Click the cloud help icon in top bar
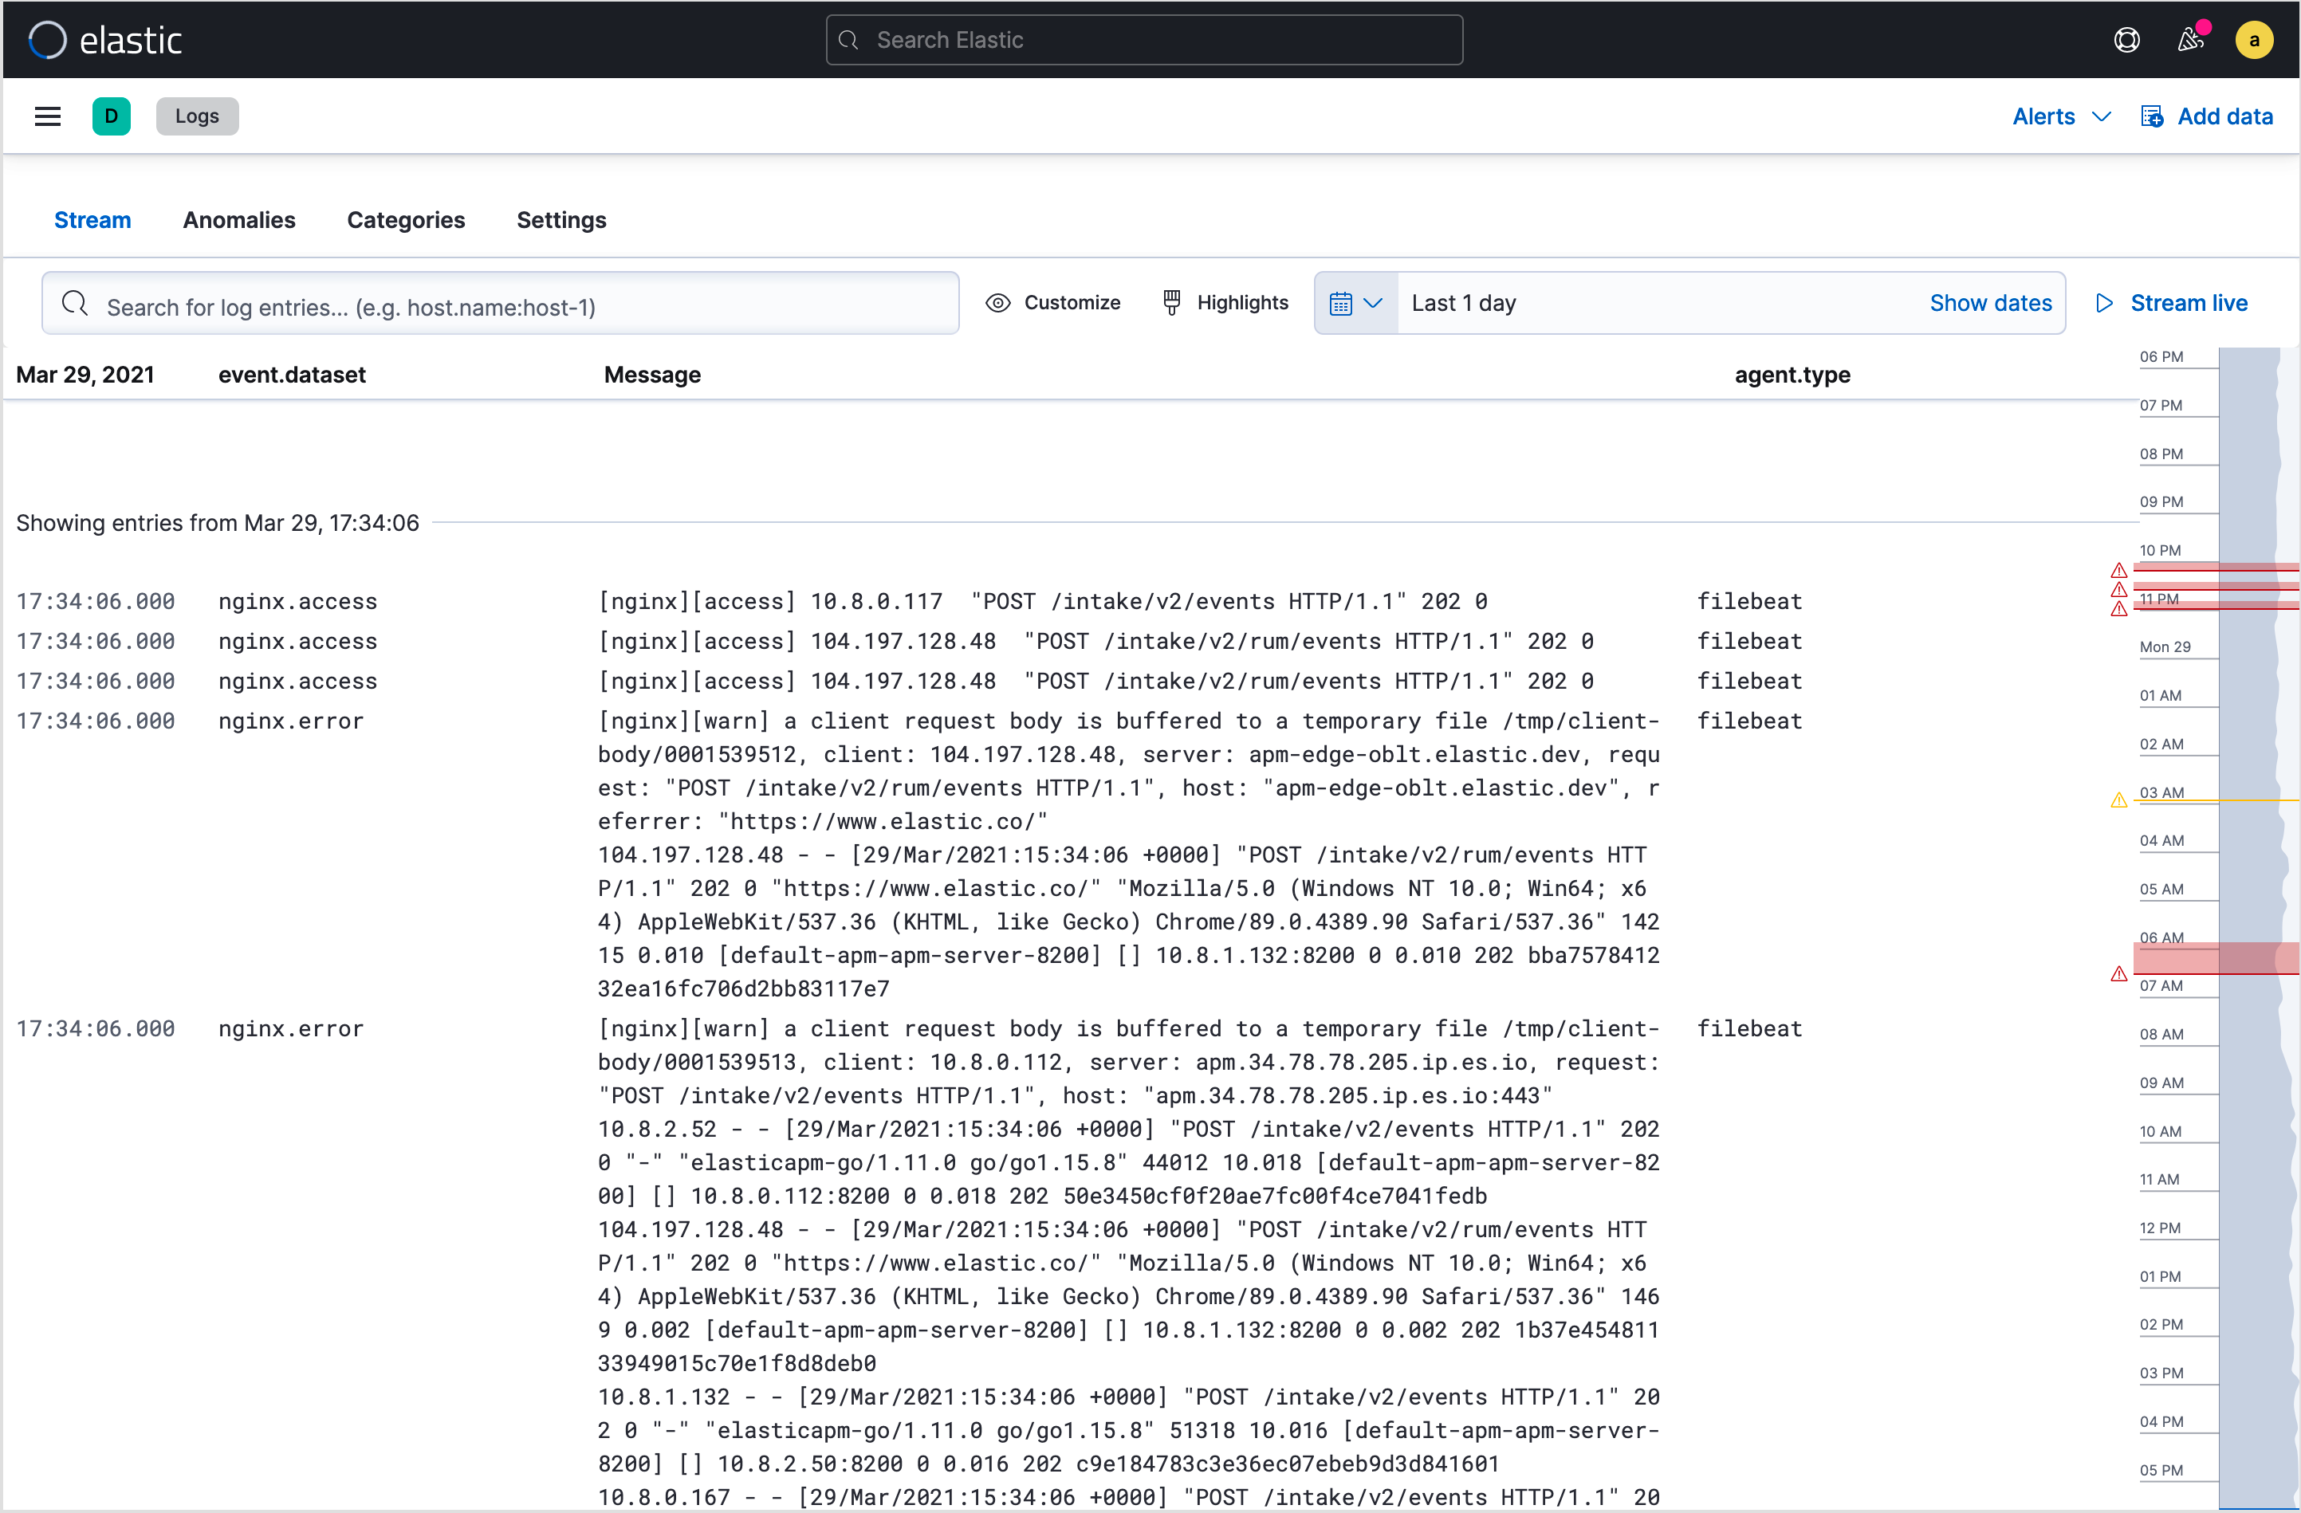The width and height of the screenshot is (2301, 1513). [x=2127, y=40]
